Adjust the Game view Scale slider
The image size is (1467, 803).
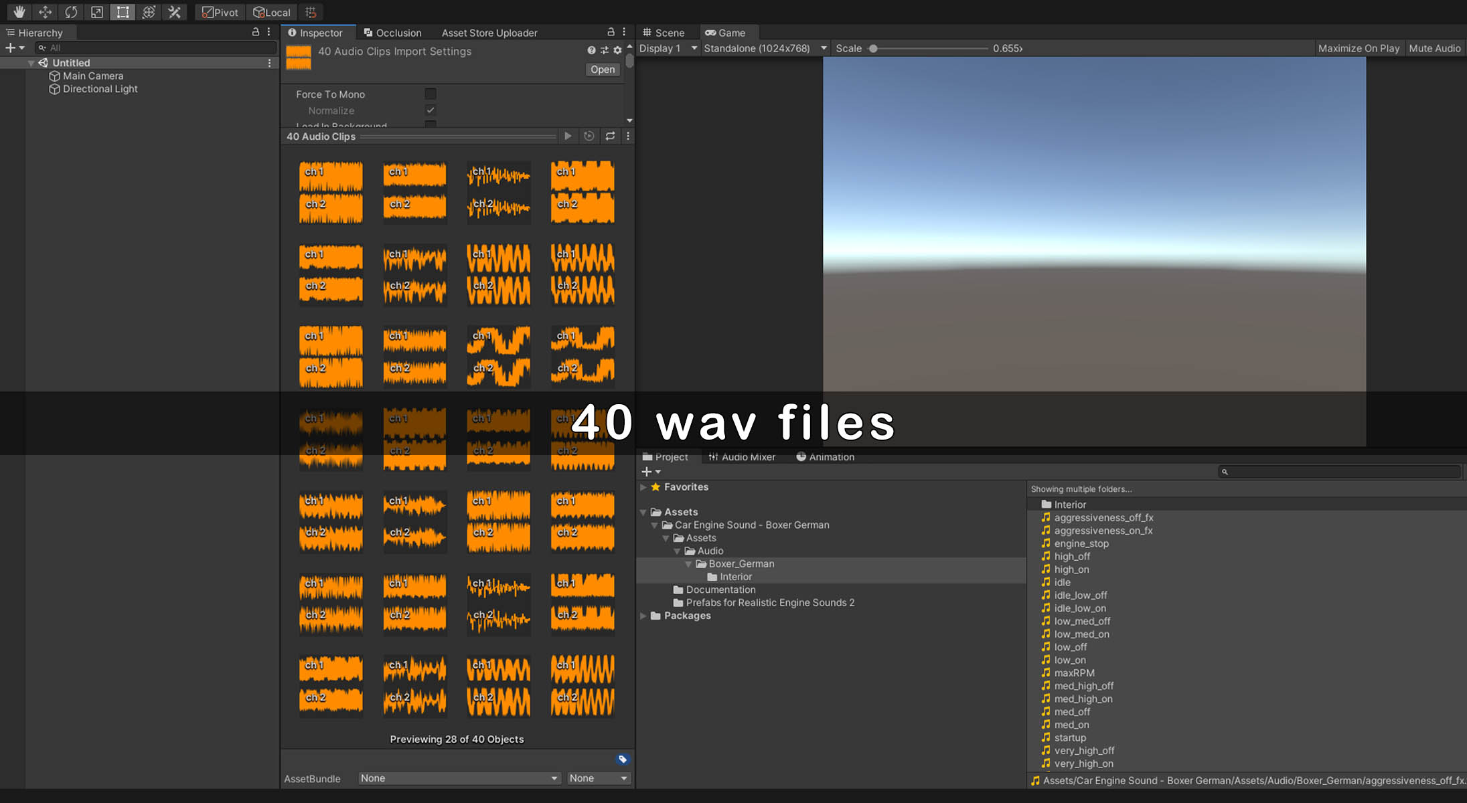[873, 48]
